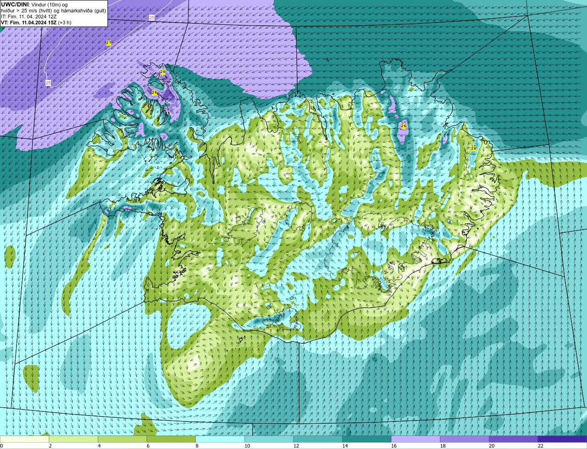
Task: Click the yellow "28" gust label in eastern Iceland
Action: tap(474, 148)
